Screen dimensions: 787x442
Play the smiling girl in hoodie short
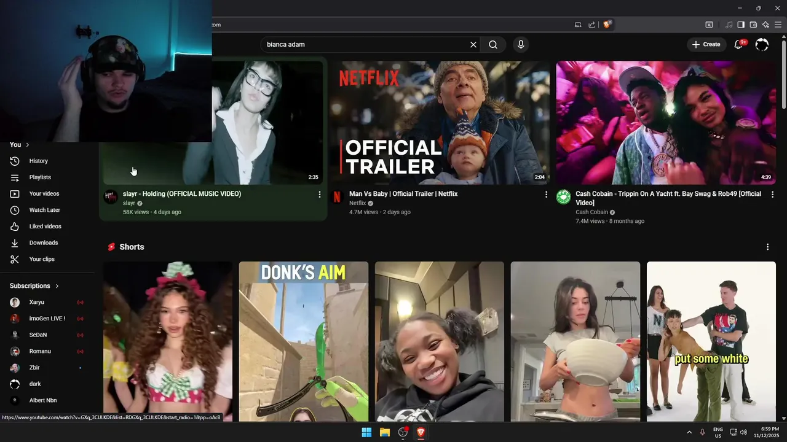click(x=440, y=341)
